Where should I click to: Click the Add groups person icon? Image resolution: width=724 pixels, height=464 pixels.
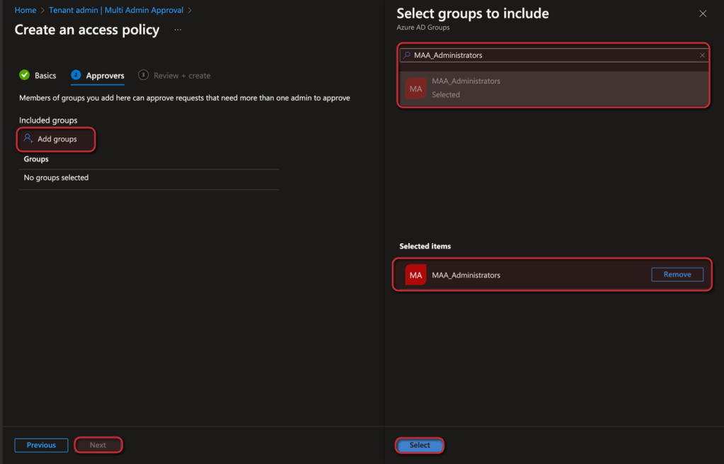pos(28,139)
